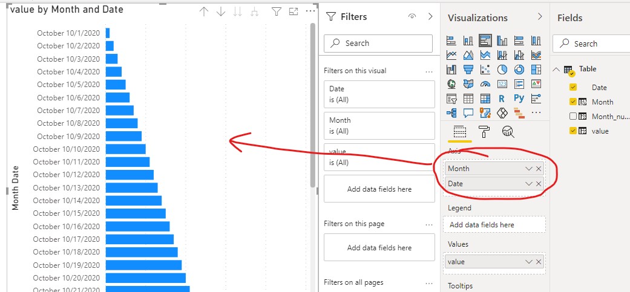
Task: Choose the Ribbon chart visual
Action: point(536,55)
